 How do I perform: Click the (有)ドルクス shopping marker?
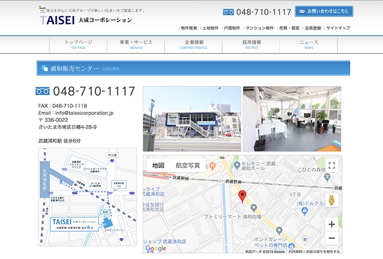tap(305, 211)
